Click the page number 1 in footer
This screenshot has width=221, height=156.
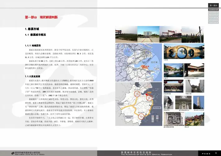click(x=216, y=153)
